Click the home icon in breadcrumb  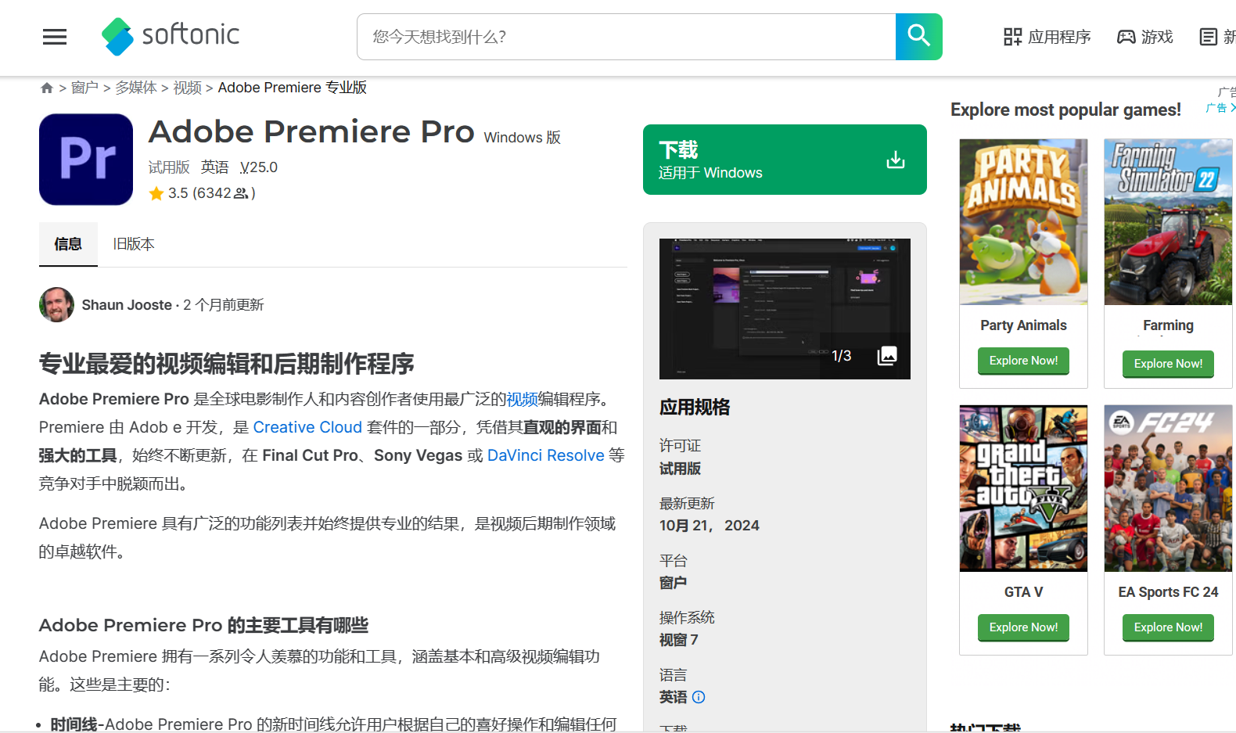[47, 88]
